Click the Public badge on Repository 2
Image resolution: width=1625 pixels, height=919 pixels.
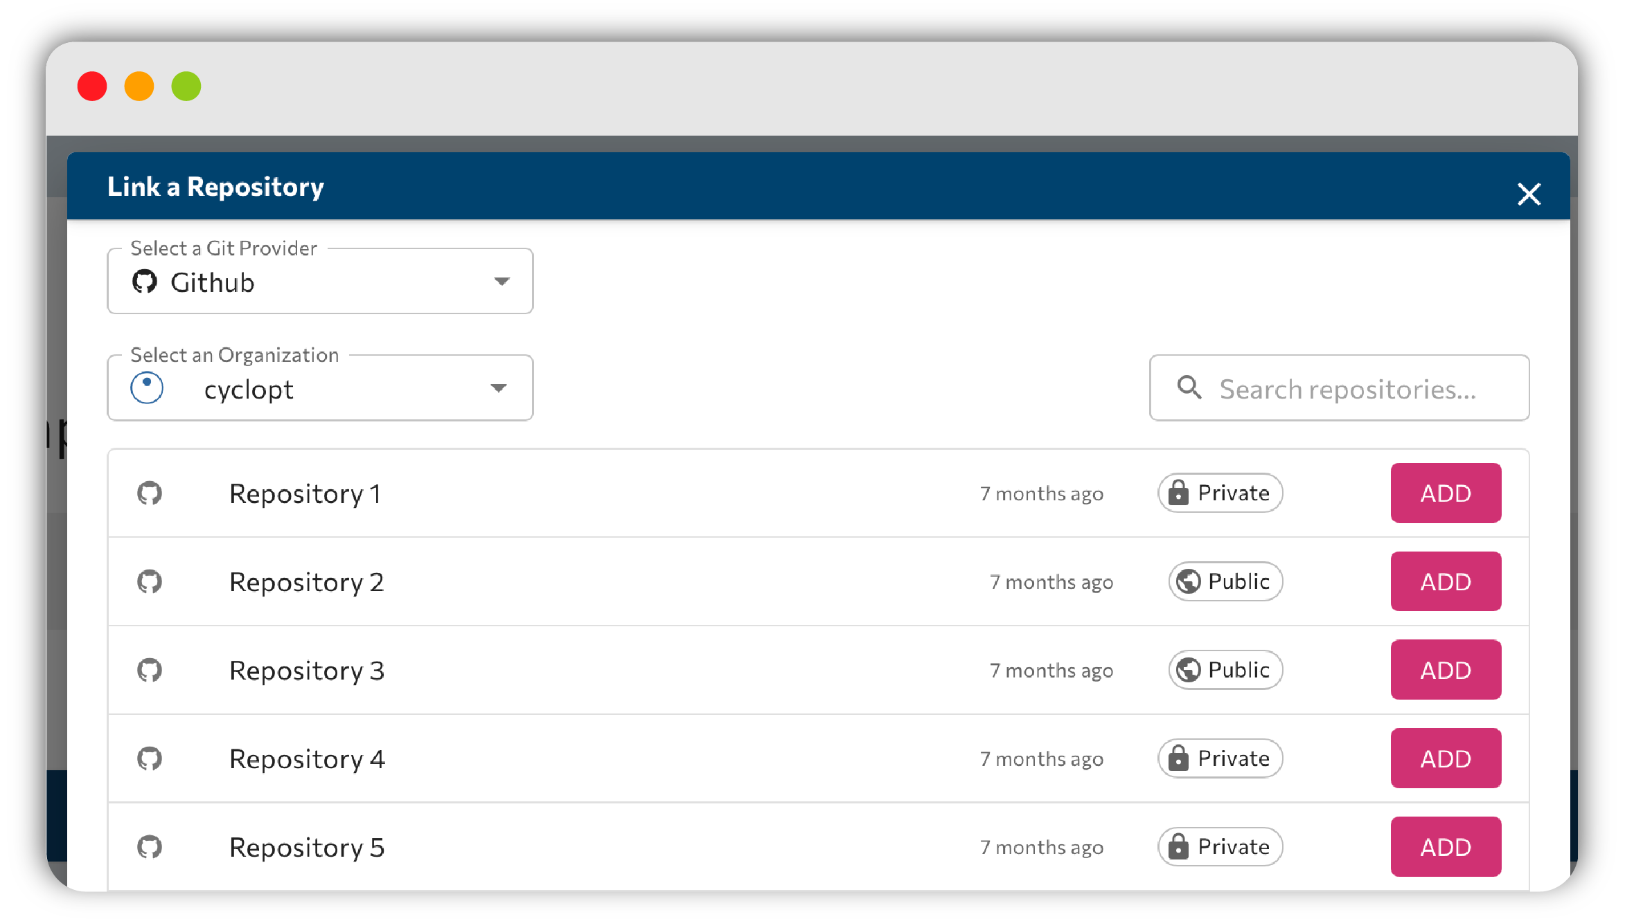pyautogui.click(x=1225, y=582)
